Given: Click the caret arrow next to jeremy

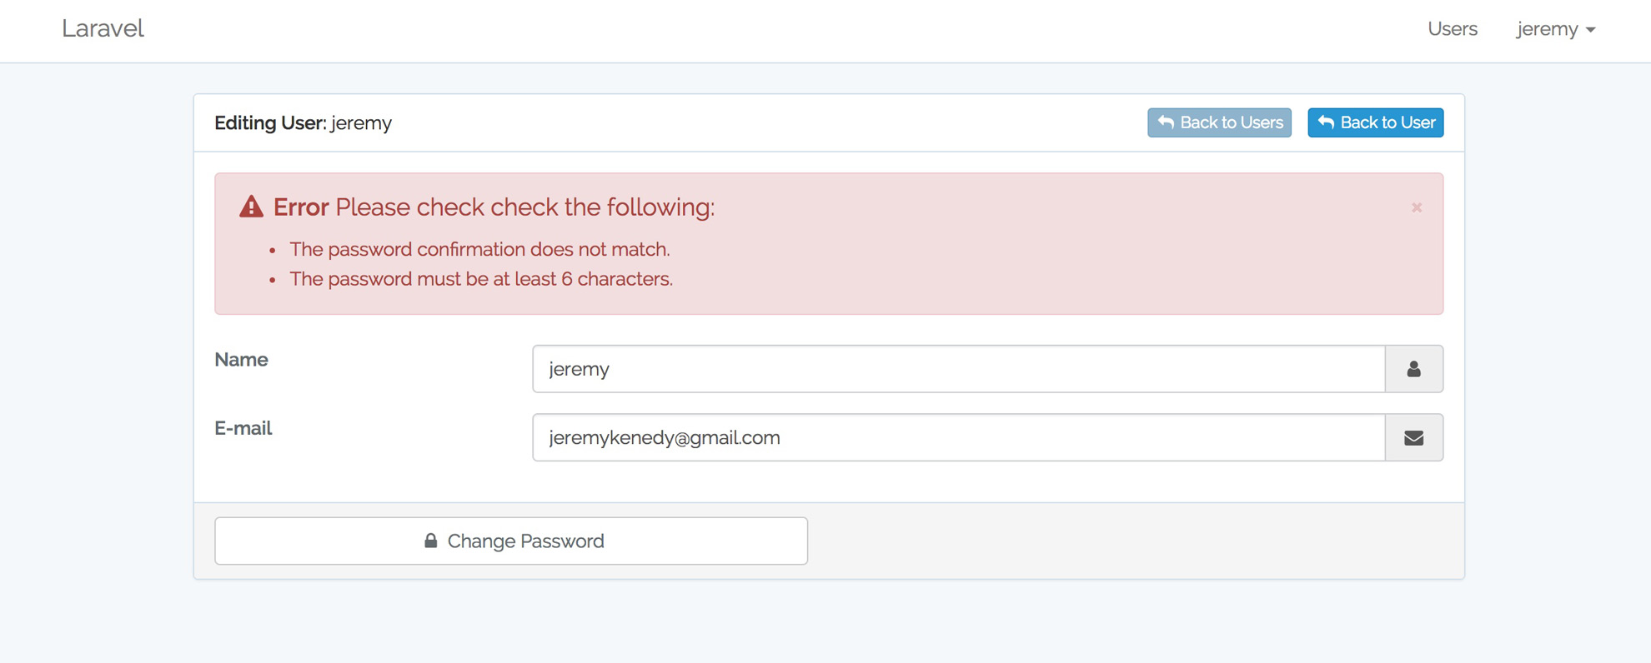Looking at the screenshot, I should click(1591, 30).
